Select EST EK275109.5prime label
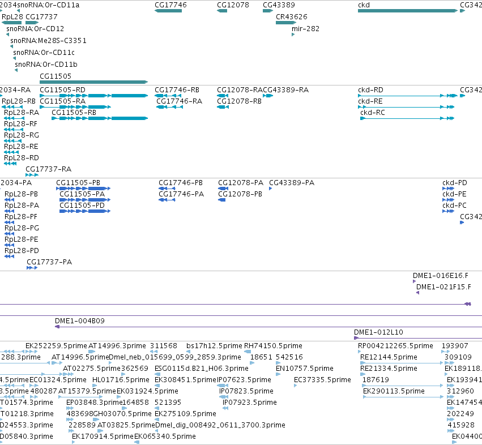 185,414
